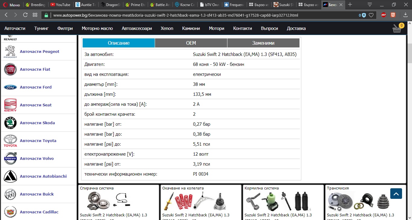Open the tab list menu icon

coord(370,5)
